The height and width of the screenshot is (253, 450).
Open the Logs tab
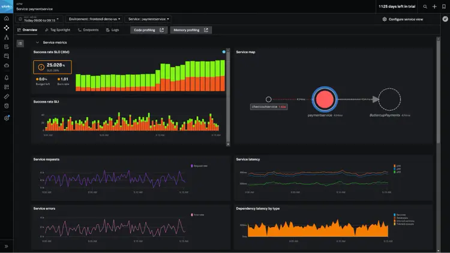point(113,30)
